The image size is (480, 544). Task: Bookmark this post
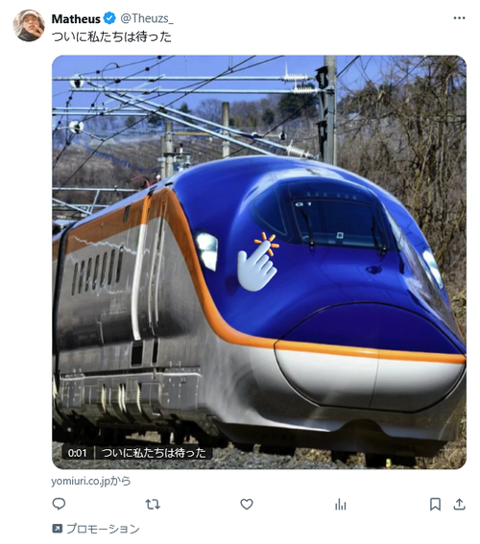point(435,504)
